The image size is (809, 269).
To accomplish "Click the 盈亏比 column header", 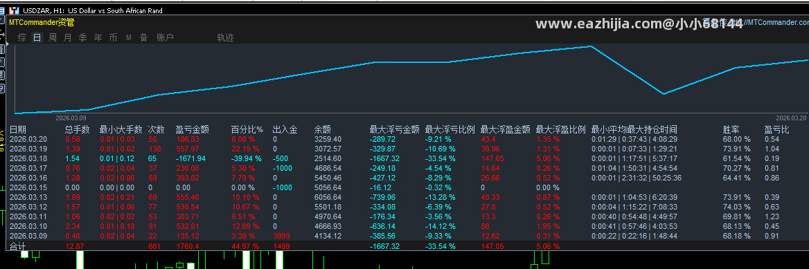I will click(776, 129).
